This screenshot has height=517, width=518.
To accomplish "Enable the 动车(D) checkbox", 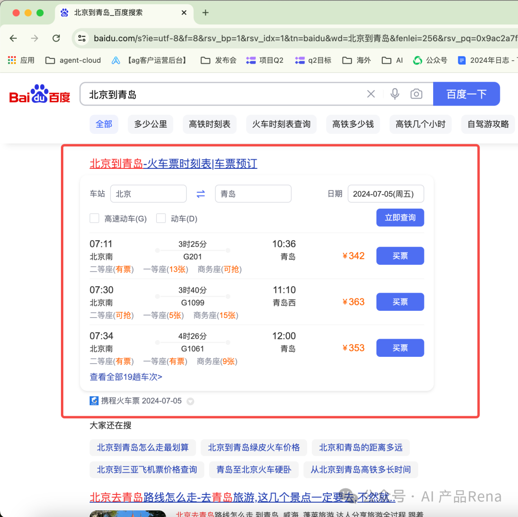I will 161,218.
